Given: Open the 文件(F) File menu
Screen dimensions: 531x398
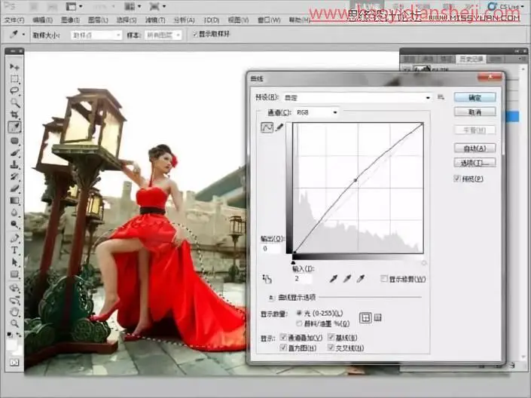Looking at the screenshot, I should tap(14, 20).
